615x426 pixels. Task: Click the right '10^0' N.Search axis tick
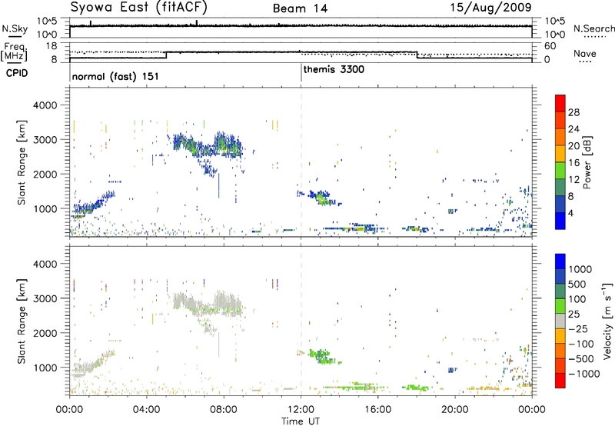(x=555, y=35)
